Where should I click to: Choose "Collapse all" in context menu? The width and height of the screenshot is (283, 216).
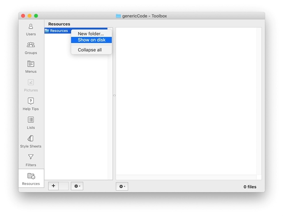(90, 50)
